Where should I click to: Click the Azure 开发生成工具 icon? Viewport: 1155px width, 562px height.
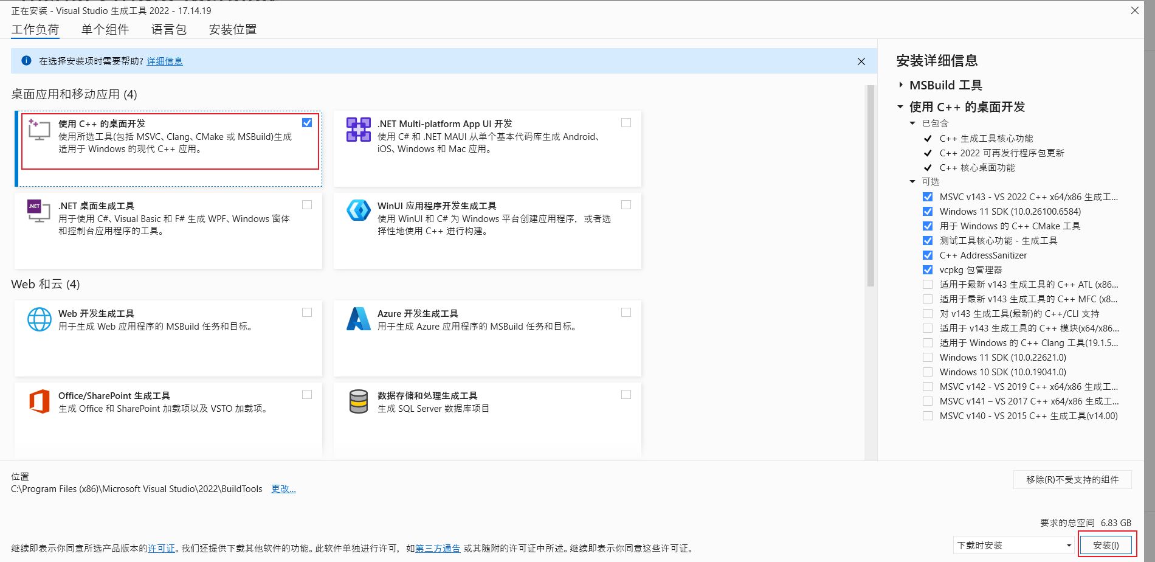(358, 319)
